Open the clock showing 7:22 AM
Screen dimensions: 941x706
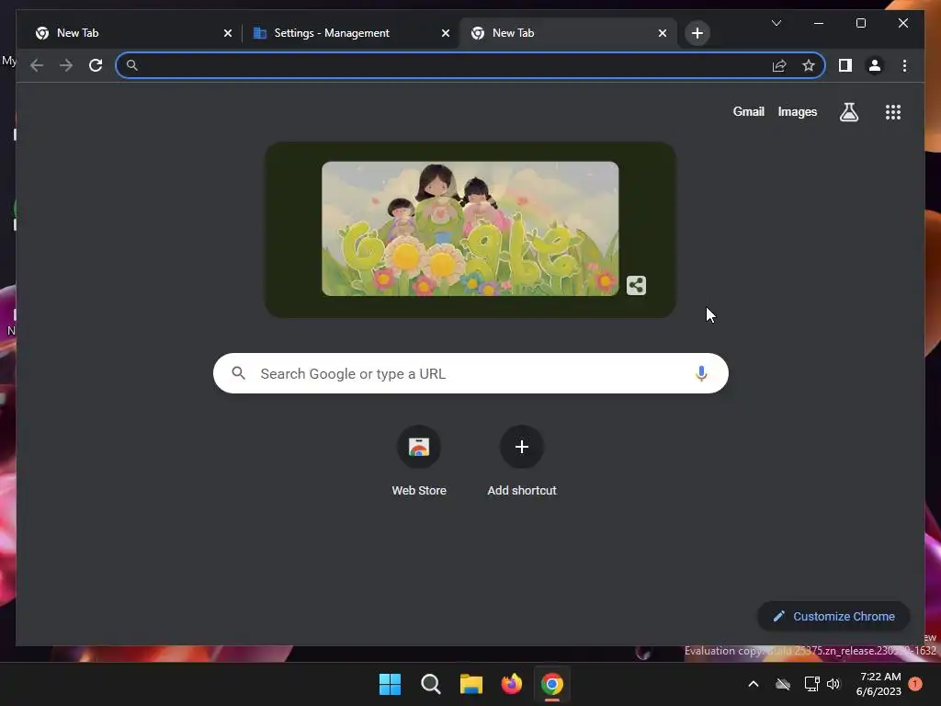coord(879,684)
